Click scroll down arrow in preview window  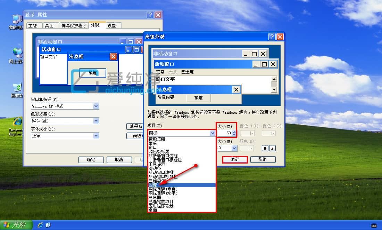[274, 90]
